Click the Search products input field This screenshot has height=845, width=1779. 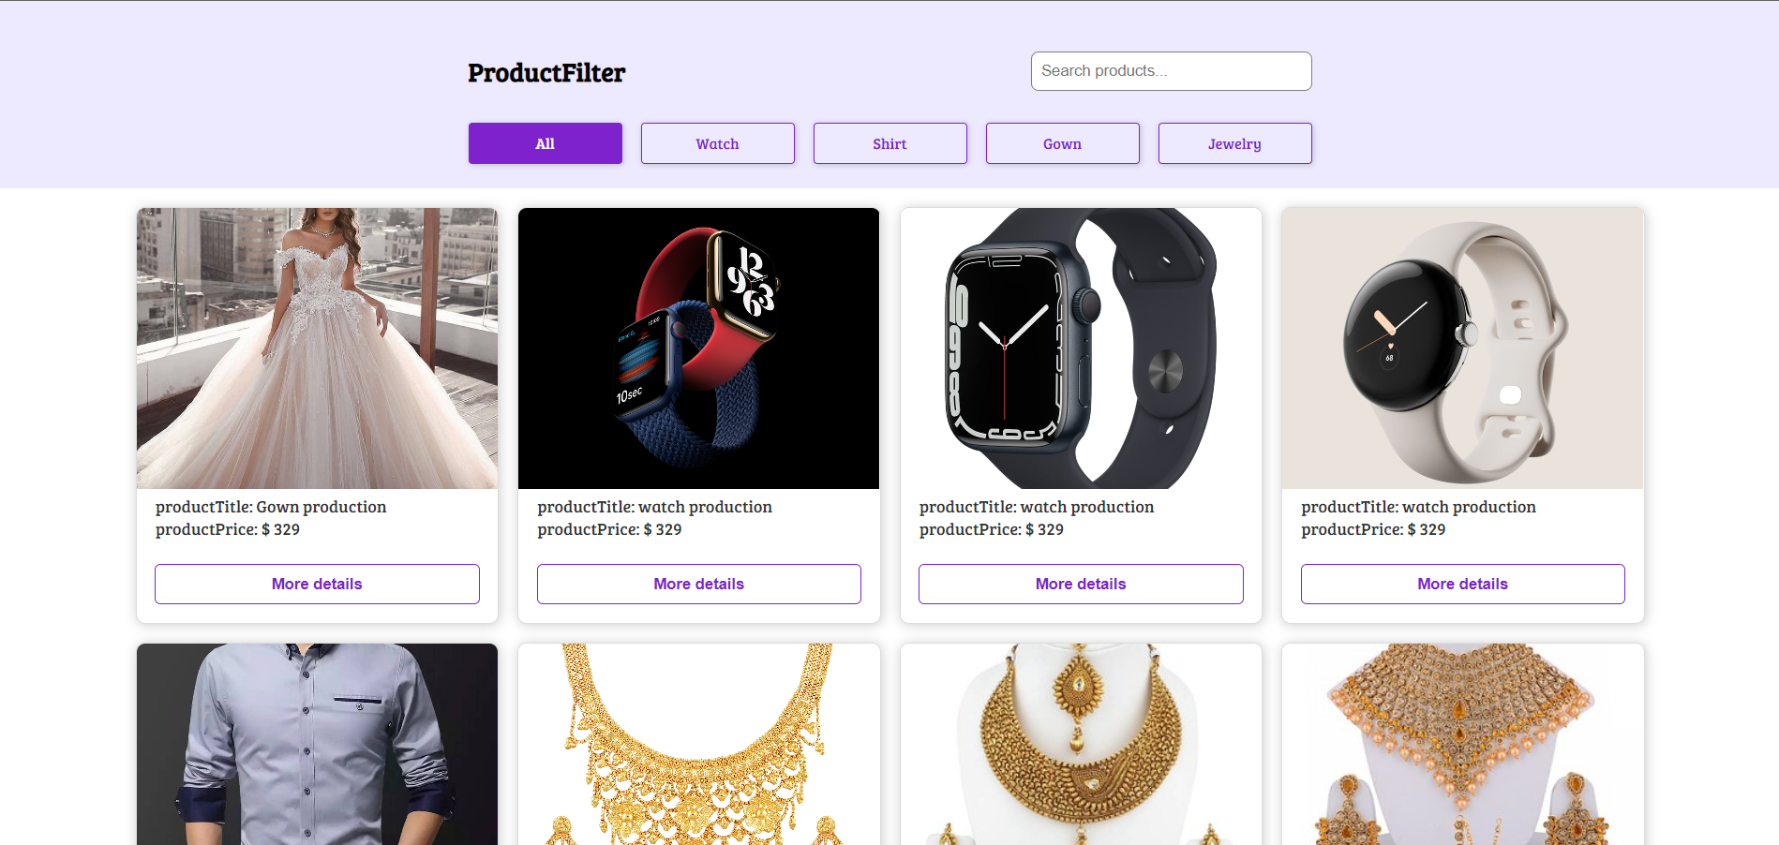[1171, 71]
